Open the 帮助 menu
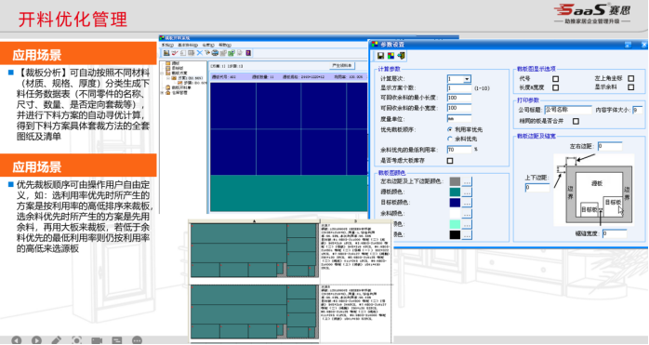 coord(225,45)
